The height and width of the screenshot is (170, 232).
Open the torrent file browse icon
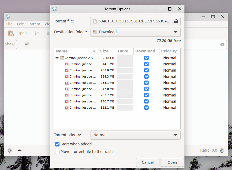pos(175,21)
